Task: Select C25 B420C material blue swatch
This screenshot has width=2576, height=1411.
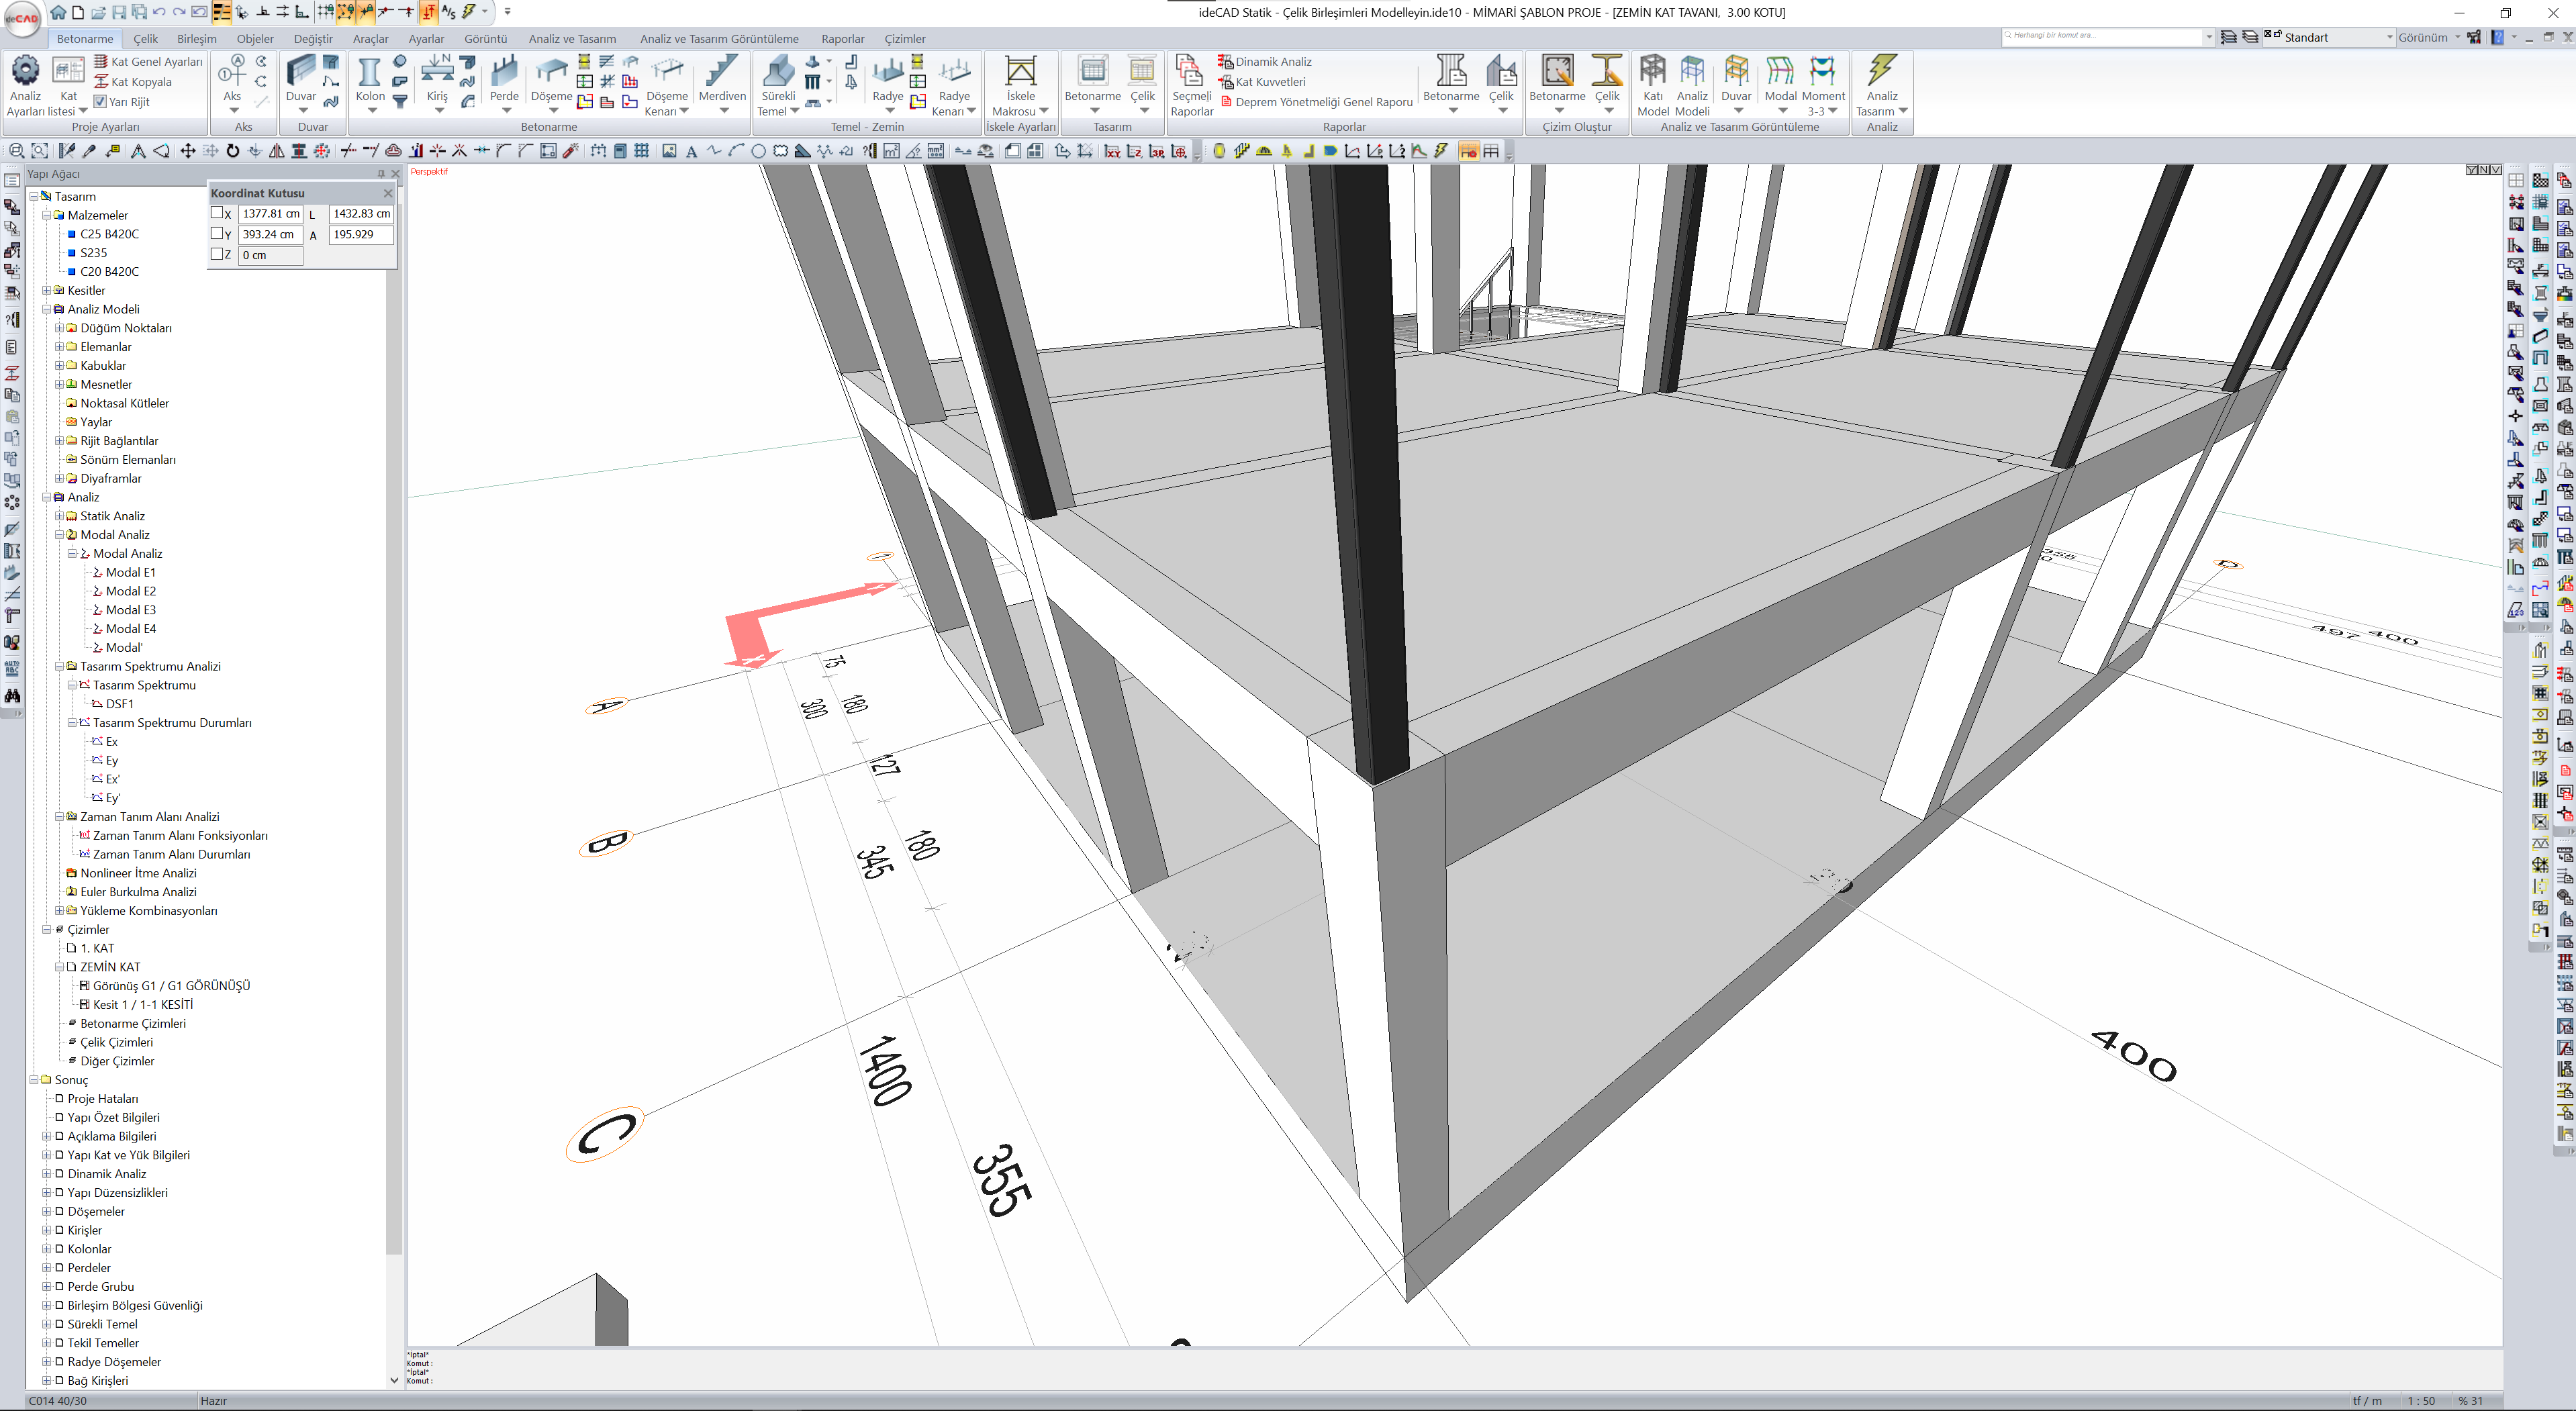Action: coord(72,234)
